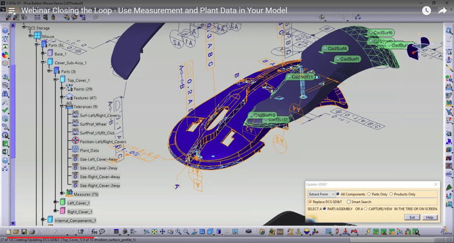The height and width of the screenshot is (243, 454).
Task: Expand the Right_Cover_1 tree node
Action: 55,210
